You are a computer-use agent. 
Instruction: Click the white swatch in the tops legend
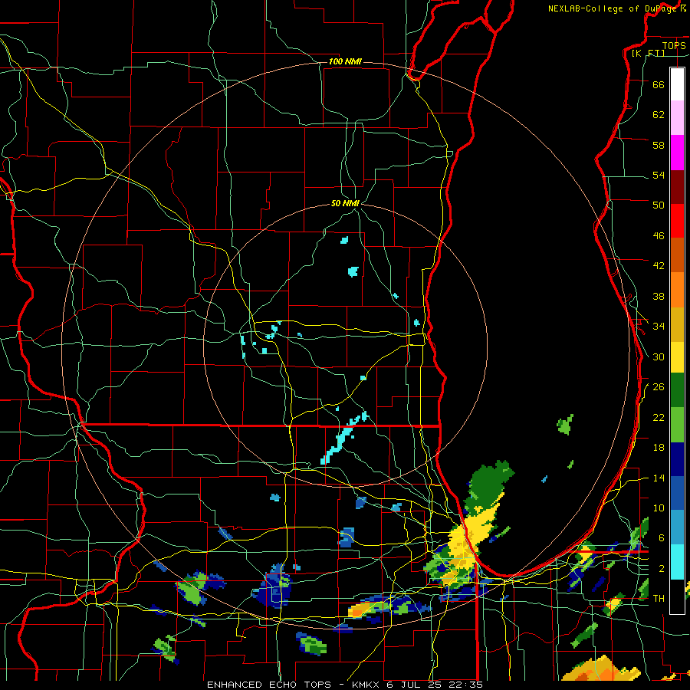677,84
